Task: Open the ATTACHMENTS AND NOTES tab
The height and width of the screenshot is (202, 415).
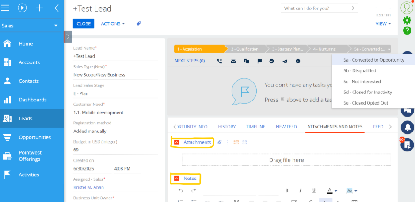Action: point(335,127)
